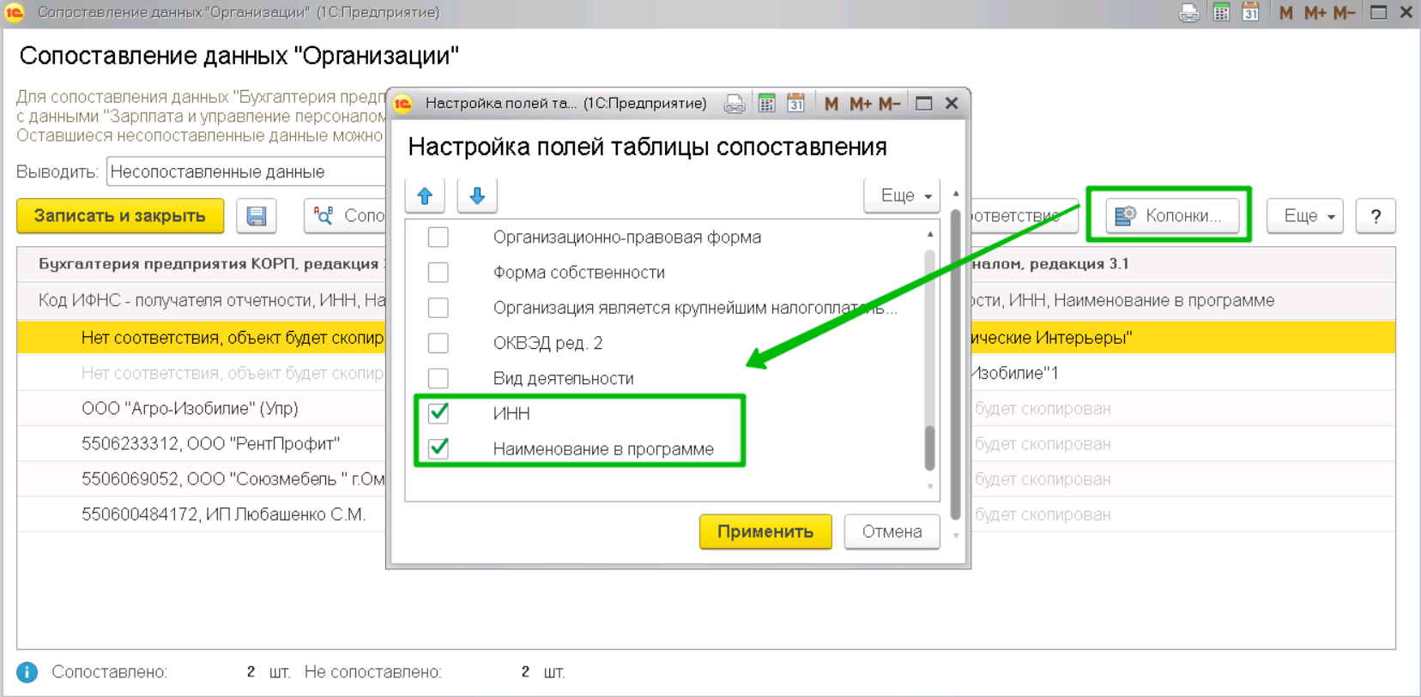
Task: Click the floppy disk save icon
Action: pos(257,216)
